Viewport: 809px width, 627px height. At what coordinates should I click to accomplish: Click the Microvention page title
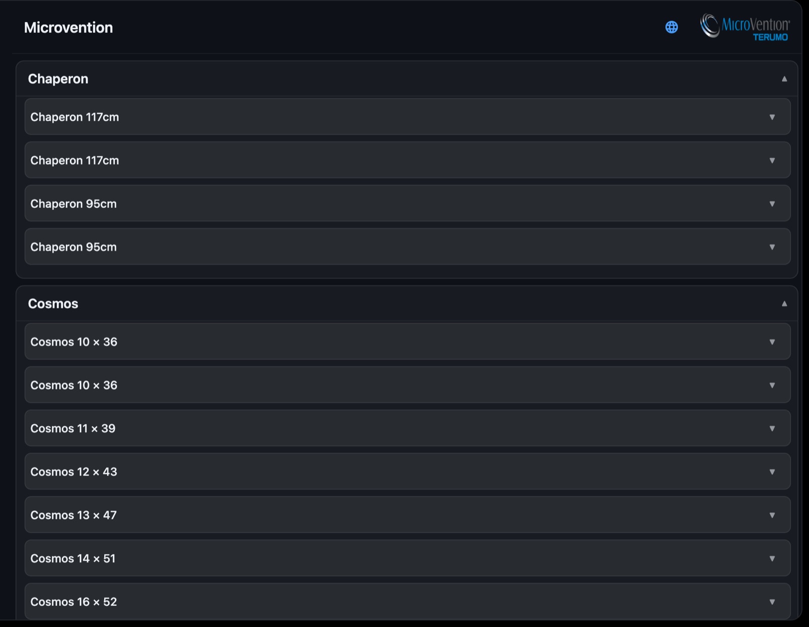68,27
